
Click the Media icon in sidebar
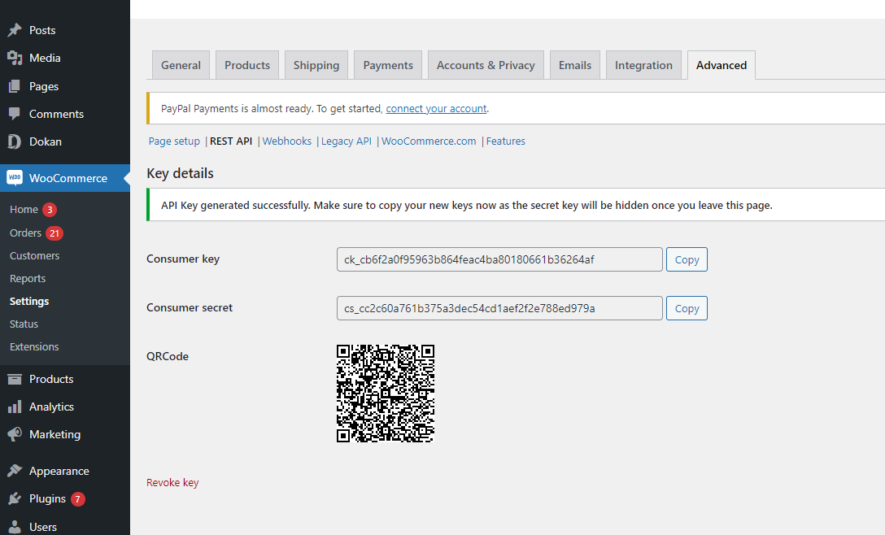(x=15, y=58)
